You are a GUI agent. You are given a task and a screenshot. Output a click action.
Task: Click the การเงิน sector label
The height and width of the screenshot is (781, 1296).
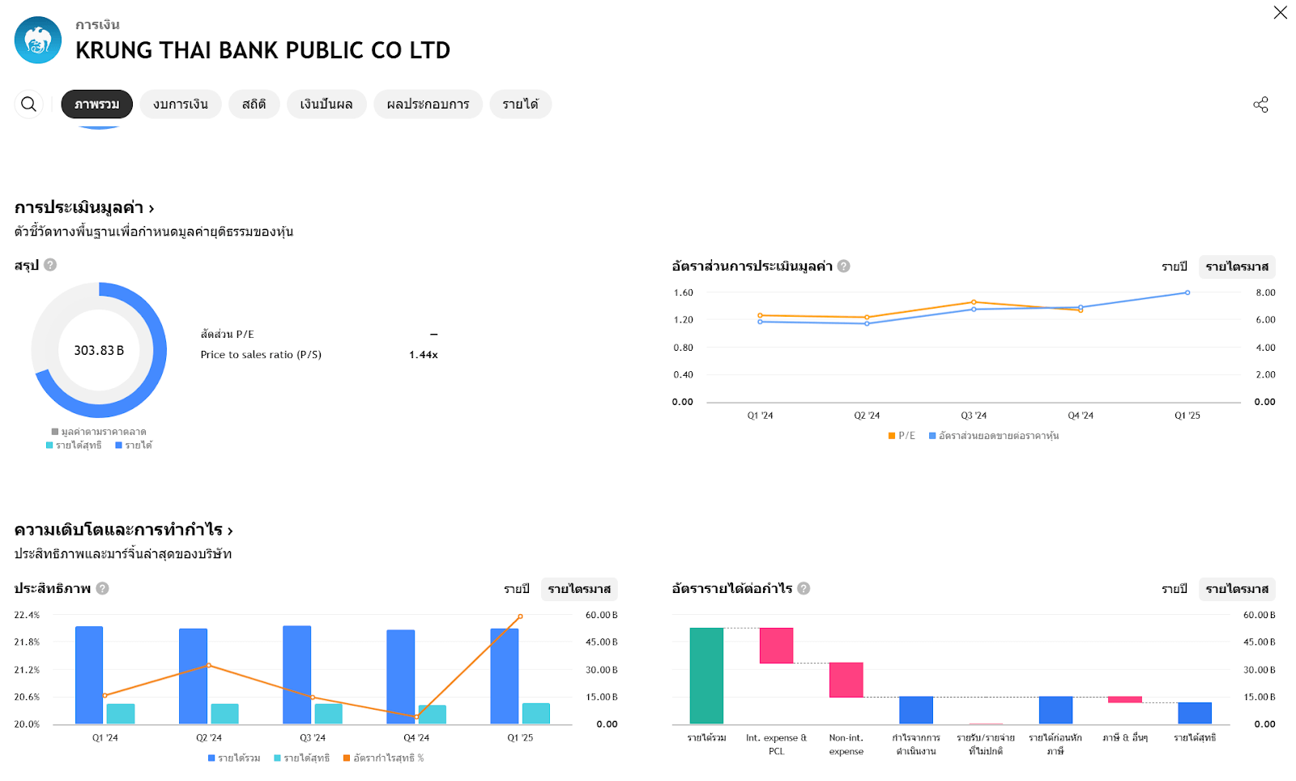(97, 25)
